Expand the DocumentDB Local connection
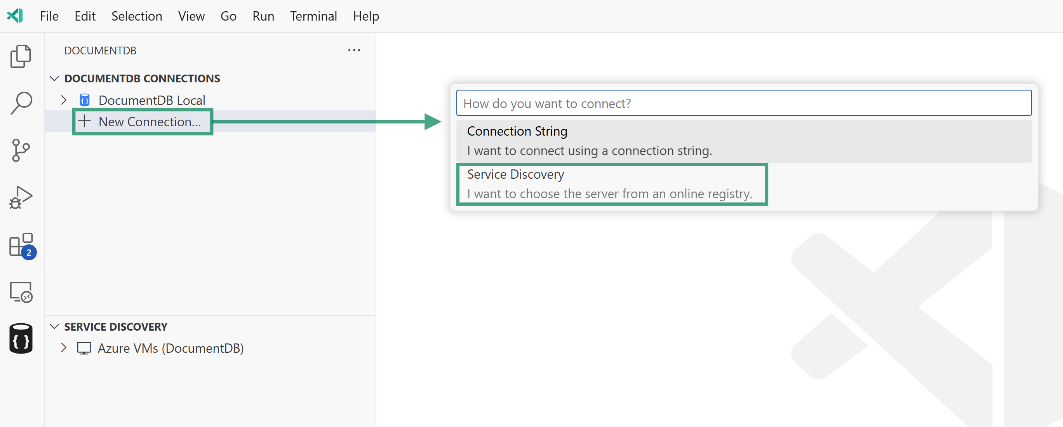The width and height of the screenshot is (1063, 427). coord(63,100)
